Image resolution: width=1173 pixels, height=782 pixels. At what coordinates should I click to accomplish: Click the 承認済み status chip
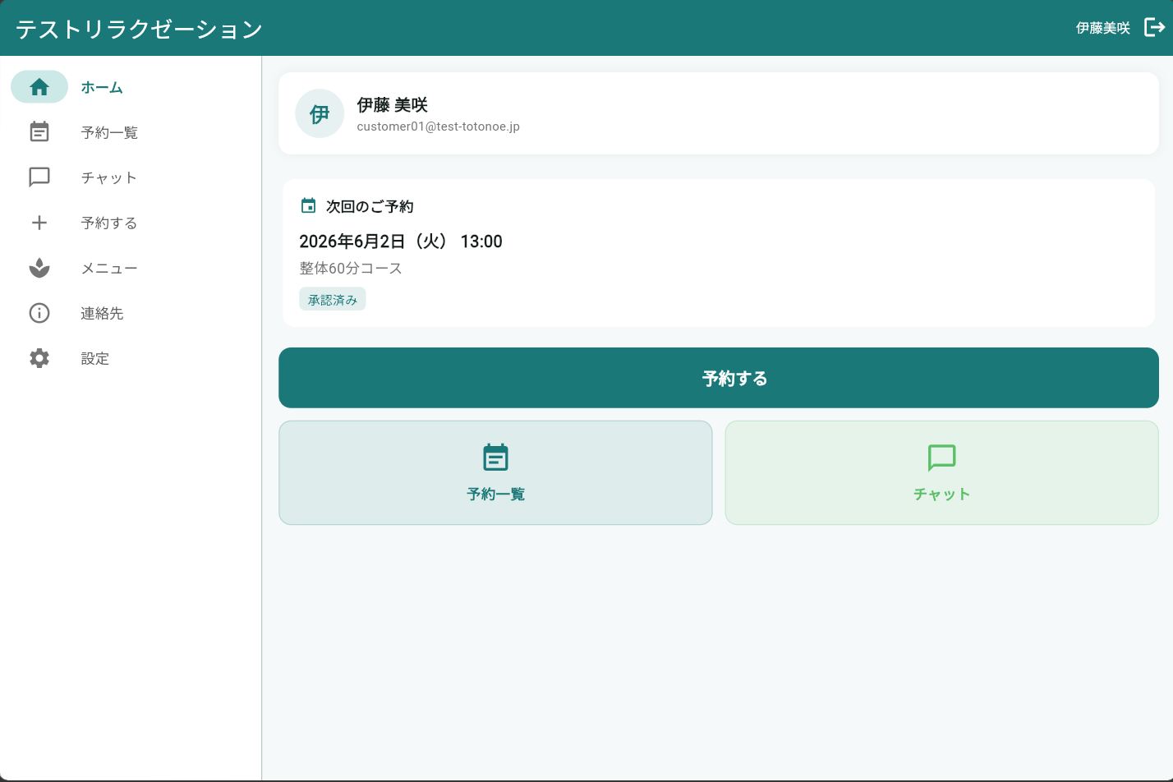click(x=332, y=299)
